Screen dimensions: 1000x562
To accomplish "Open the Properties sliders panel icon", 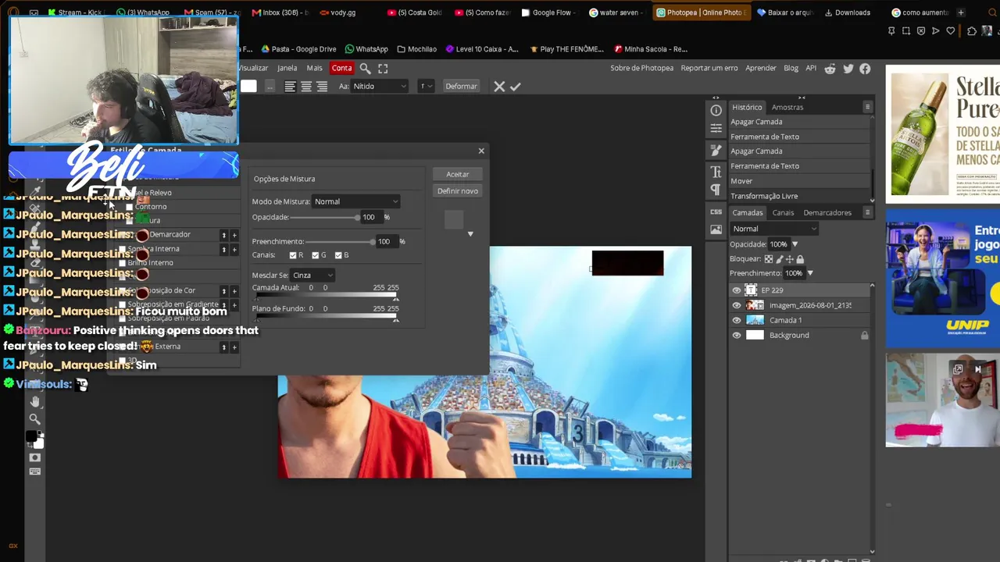I will 716,130.
